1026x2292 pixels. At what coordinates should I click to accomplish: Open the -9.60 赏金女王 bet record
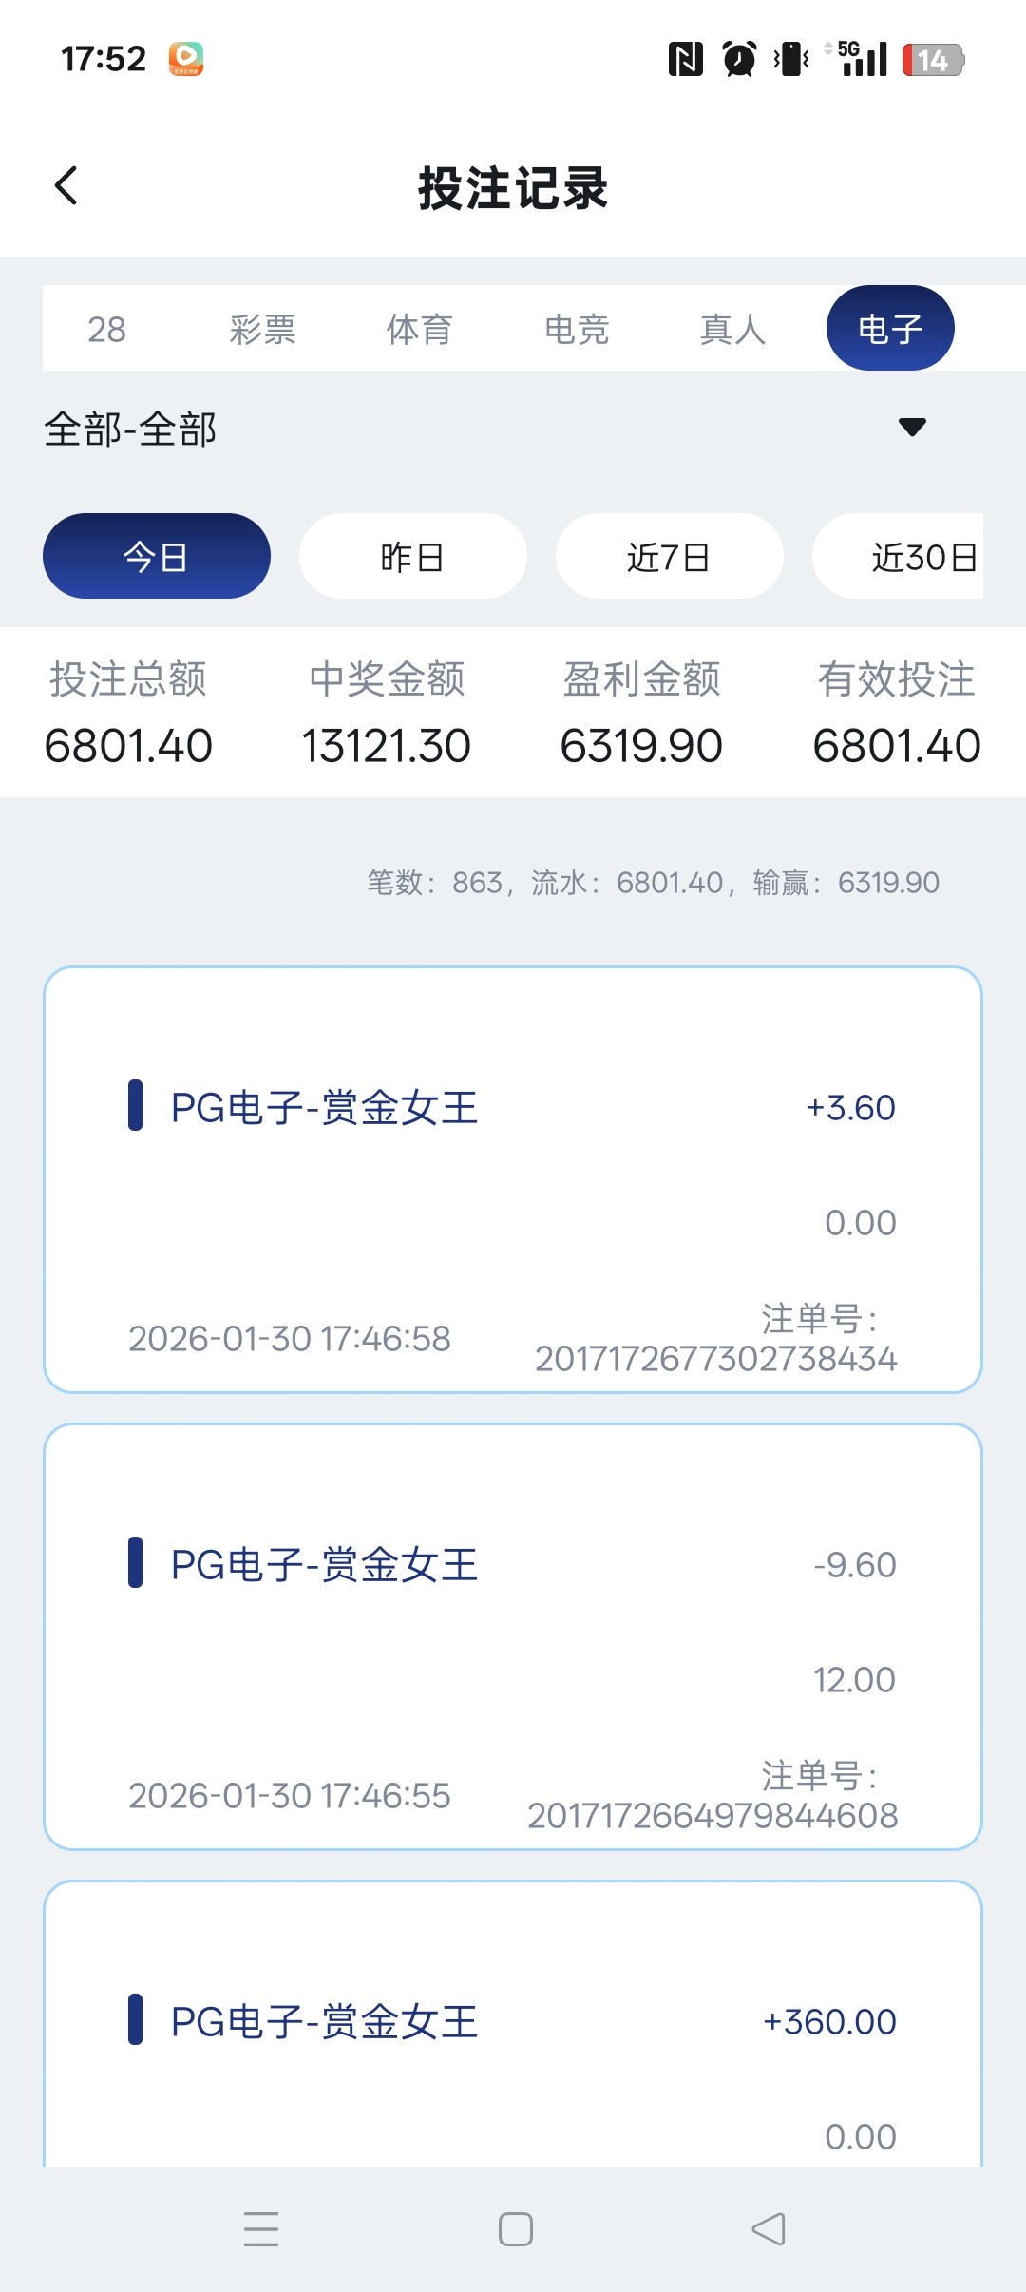pyautogui.click(x=513, y=1636)
